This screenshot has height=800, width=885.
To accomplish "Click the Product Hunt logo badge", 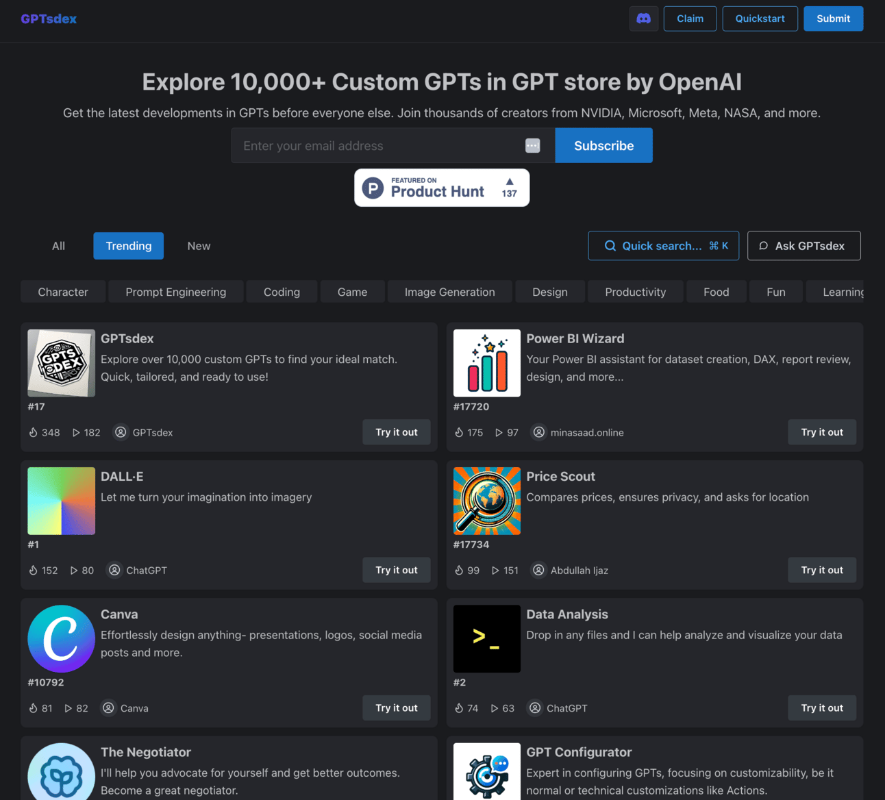I will tap(442, 188).
